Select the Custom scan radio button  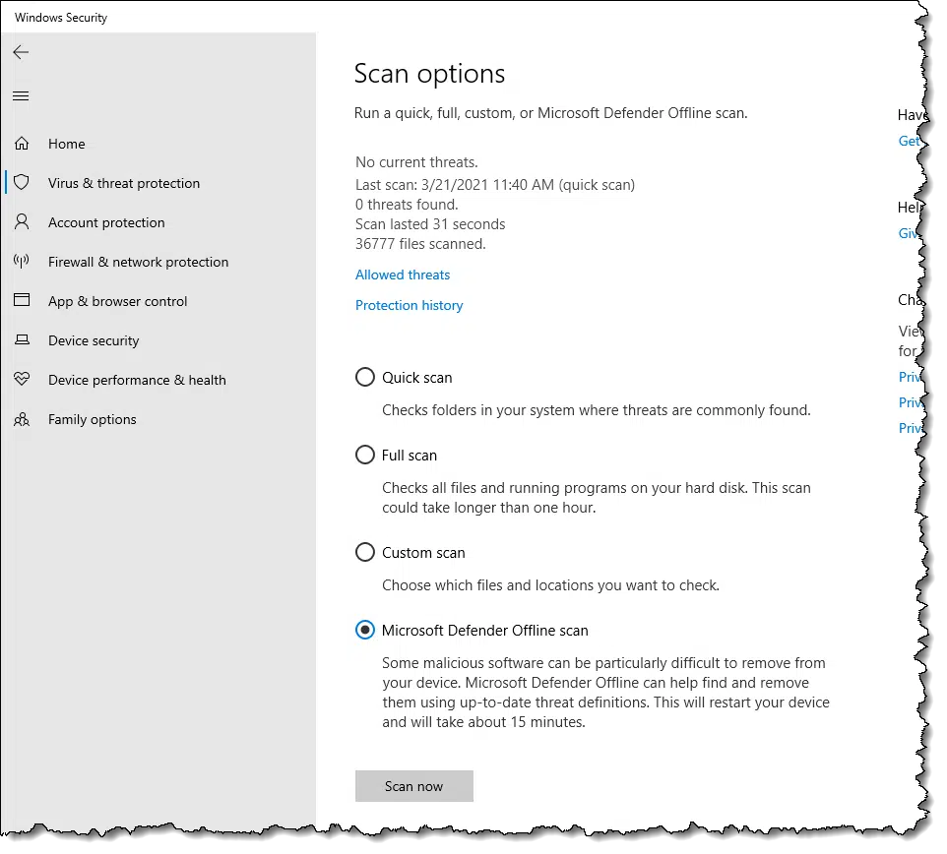pyautogui.click(x=365, y=552)
